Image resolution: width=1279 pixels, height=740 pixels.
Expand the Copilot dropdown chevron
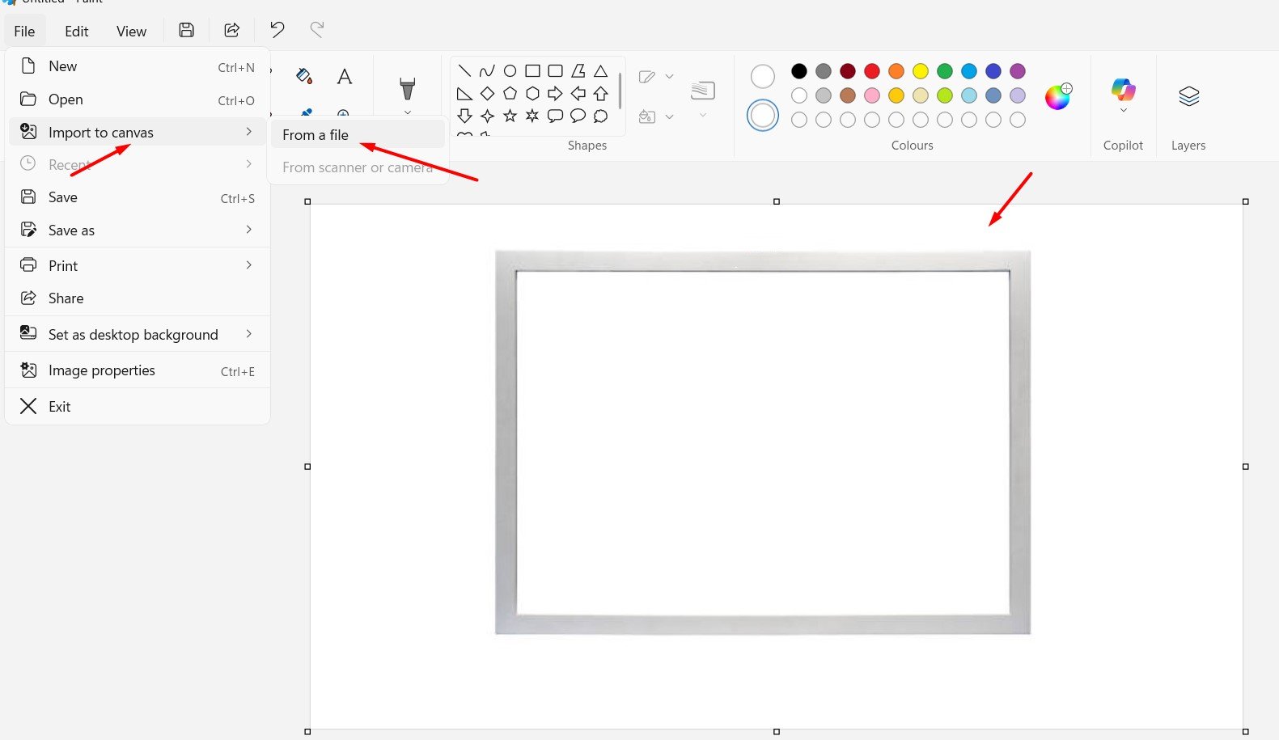(1123, 110)
